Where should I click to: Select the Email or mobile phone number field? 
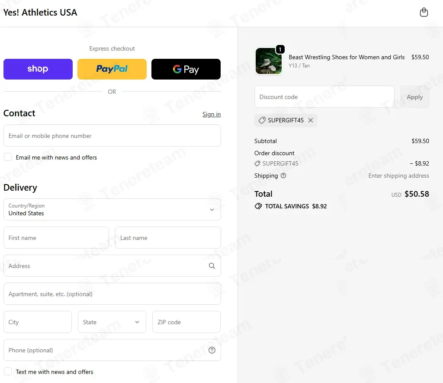(x=112, y=136)
